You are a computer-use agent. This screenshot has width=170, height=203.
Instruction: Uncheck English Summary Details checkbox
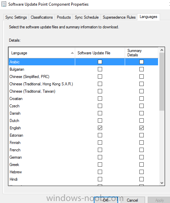click(141, 128)
